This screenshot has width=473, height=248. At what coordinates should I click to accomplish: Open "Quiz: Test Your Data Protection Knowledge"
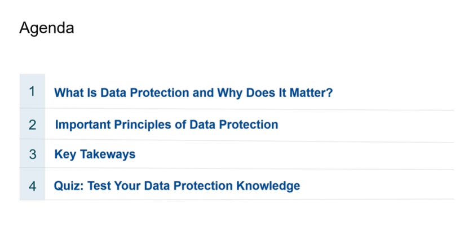(176, 185)
